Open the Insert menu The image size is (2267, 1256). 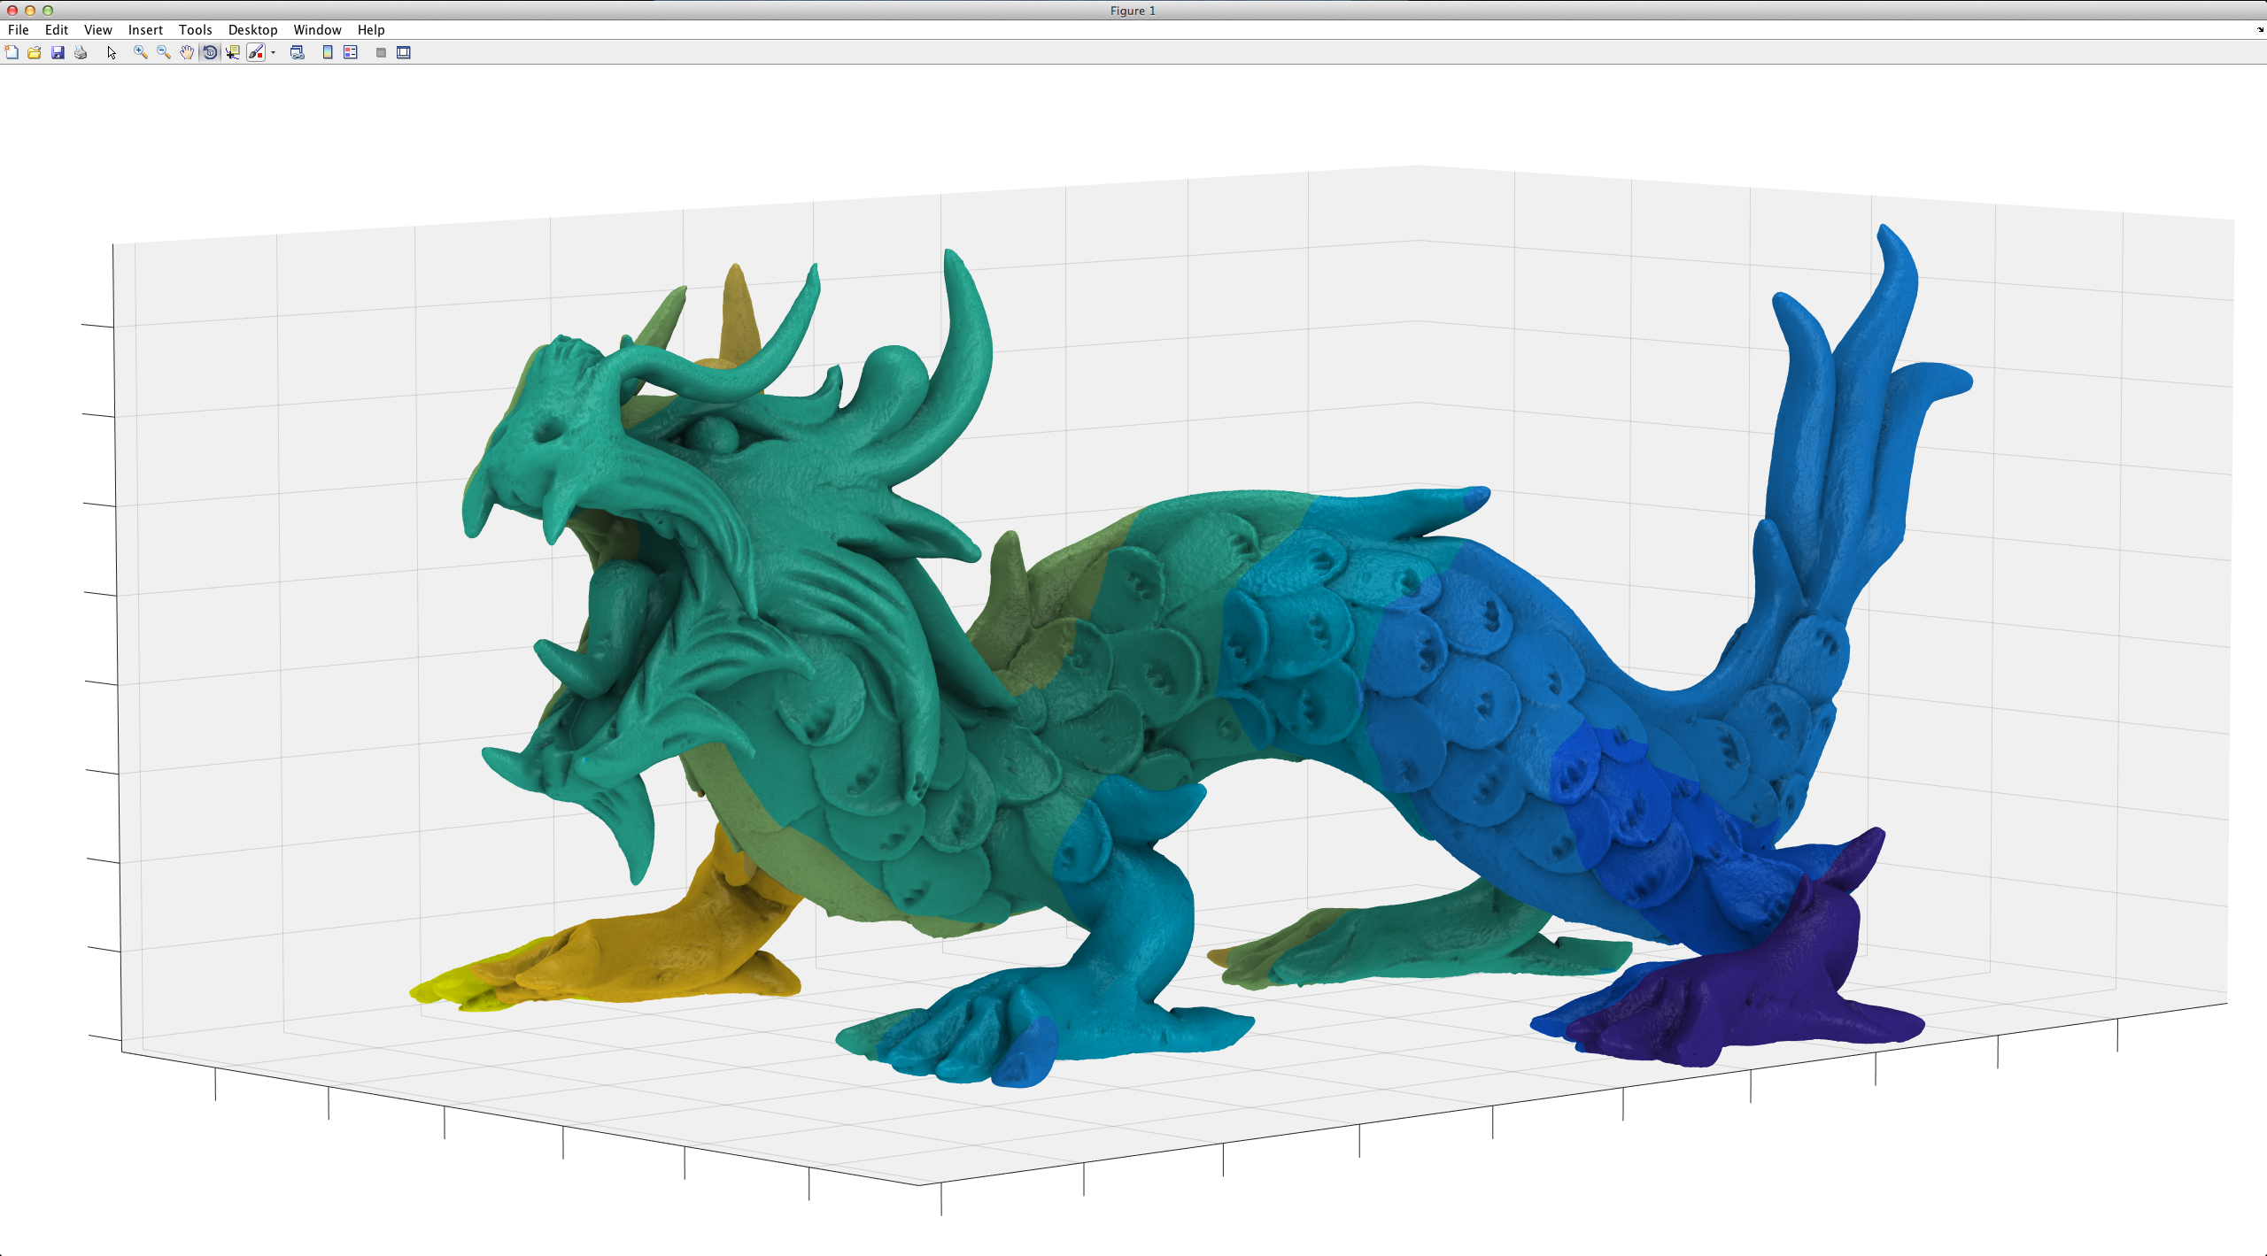coord(145,29)
